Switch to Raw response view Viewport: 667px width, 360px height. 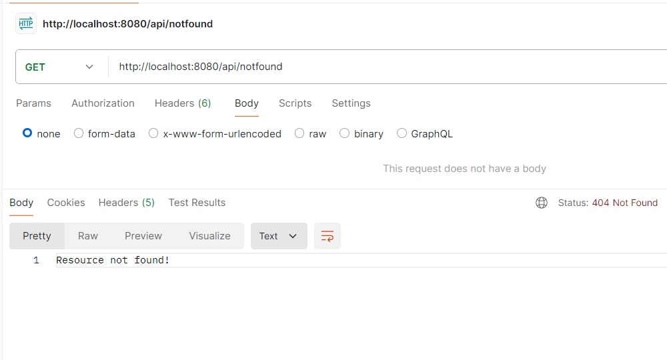(x=88, y=236)
